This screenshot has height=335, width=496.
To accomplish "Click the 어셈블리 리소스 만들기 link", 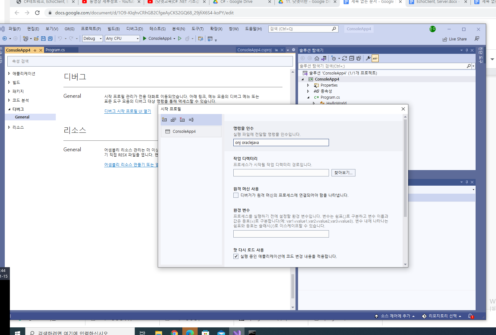I will tap(131, 165).
